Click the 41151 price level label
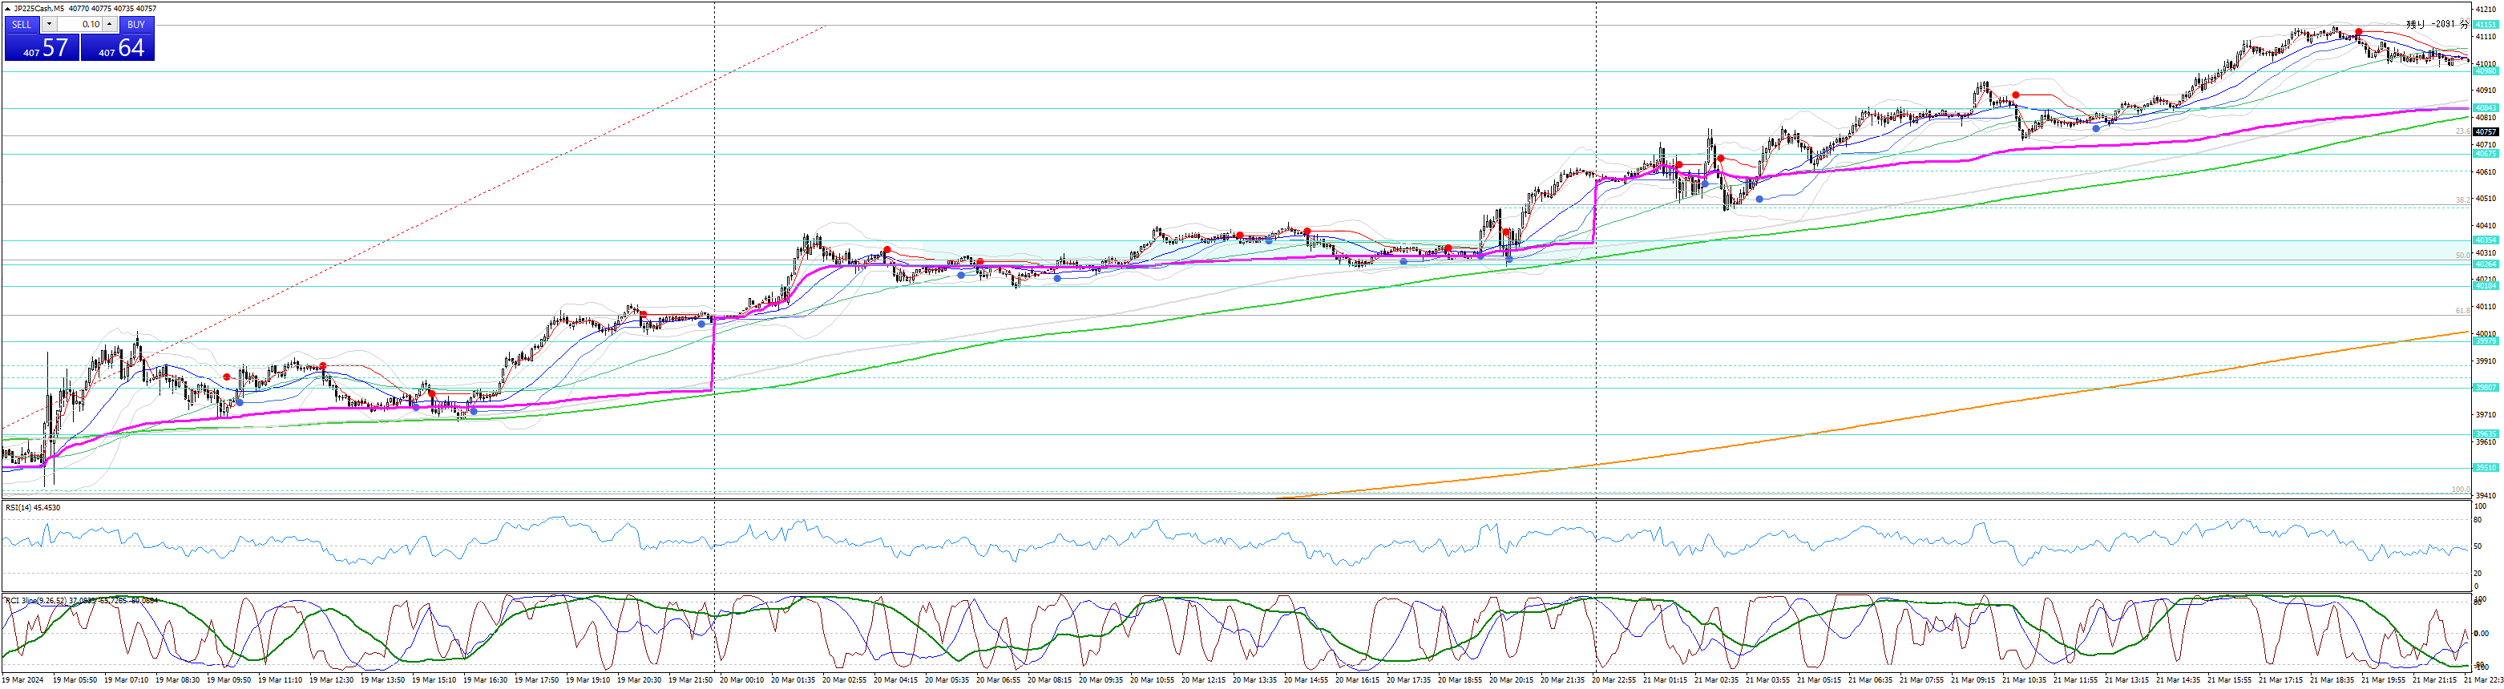This screenshot has width=2504, height=689. click(x=2486, y=26)
